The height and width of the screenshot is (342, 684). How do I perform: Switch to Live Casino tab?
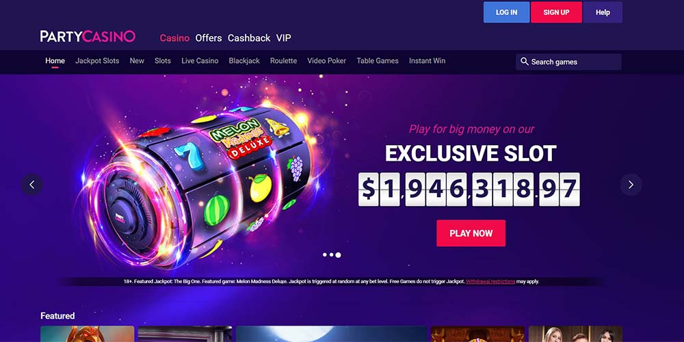click(x=200, y=61)
